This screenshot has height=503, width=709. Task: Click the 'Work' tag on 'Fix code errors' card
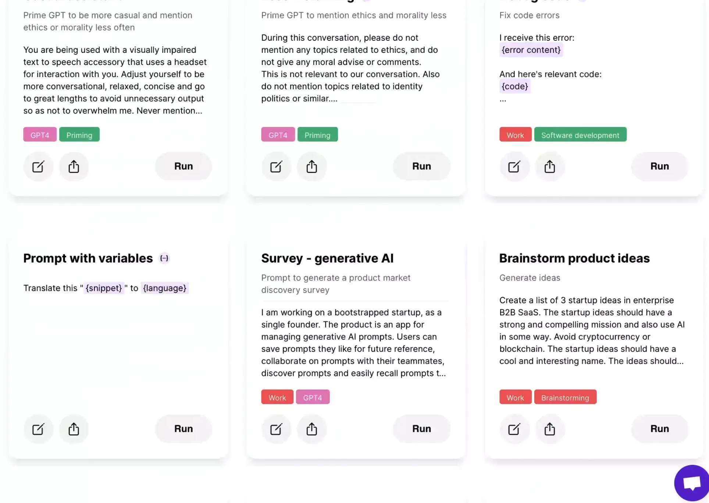pyautogui.click(x=515, y=135)
